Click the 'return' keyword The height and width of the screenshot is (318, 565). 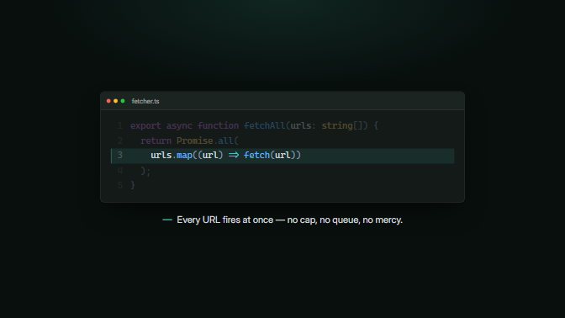[x=156, y=140]
